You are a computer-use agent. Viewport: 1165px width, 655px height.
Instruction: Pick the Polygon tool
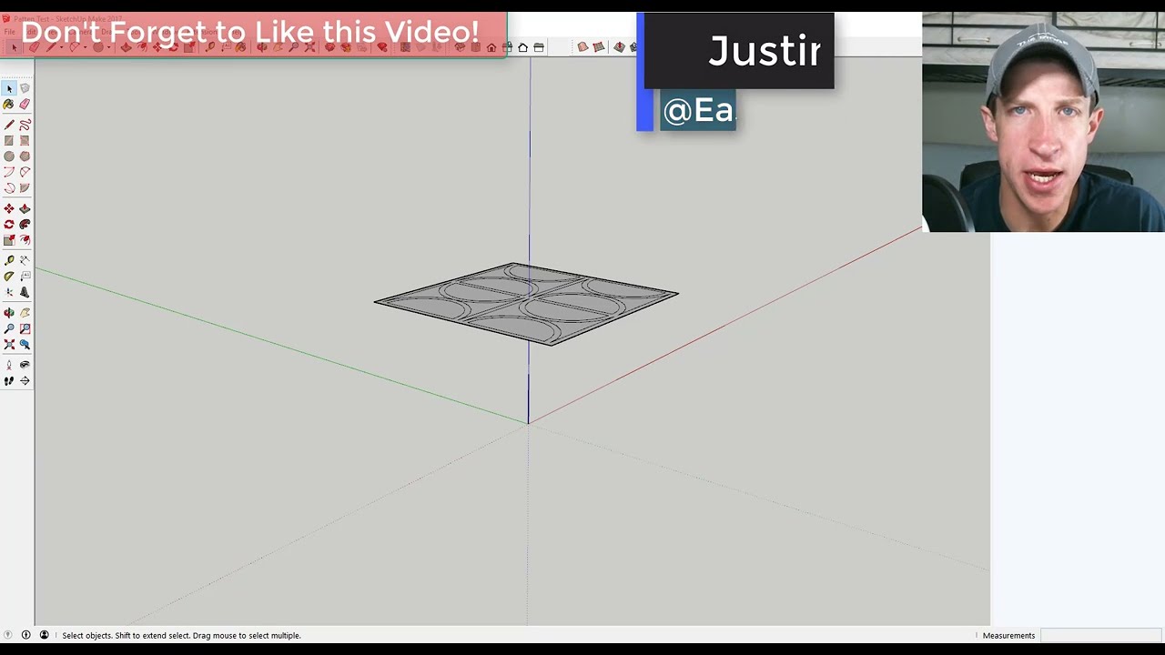25,156
